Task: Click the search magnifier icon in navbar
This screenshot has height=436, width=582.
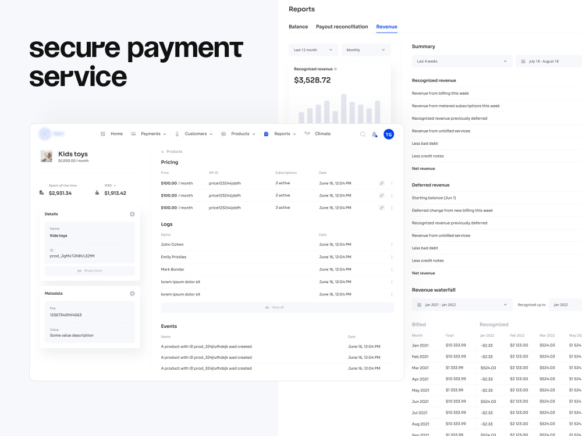Action: pos(363,134)
